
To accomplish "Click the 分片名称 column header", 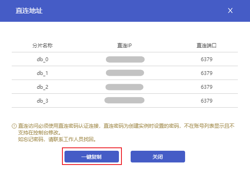I will click(42, 46).
